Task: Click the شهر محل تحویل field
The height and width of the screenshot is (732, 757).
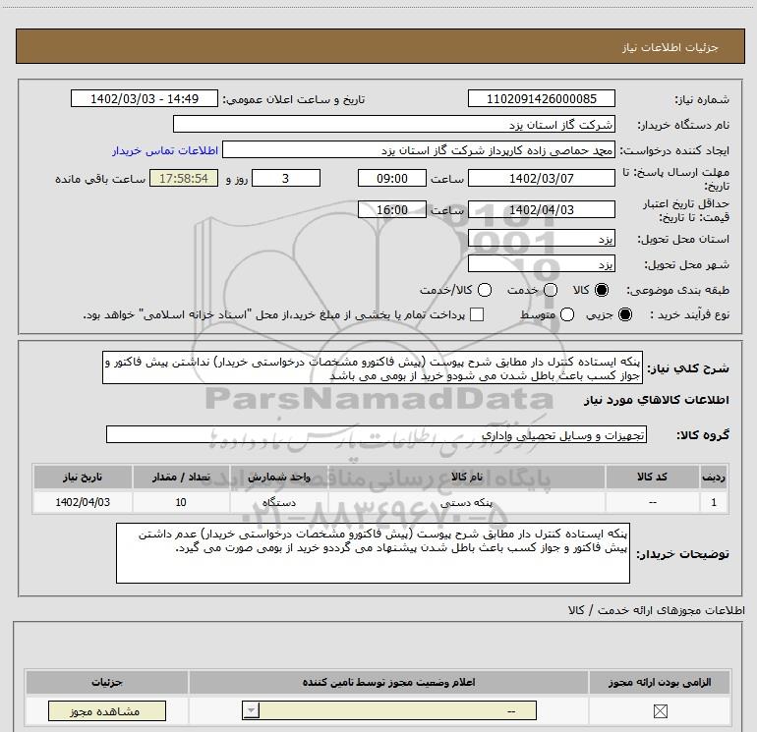Action: tap(541, 264)
